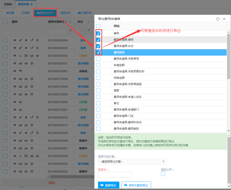This screenshot has width=231, height=190.
Task: Click the power icon for BX1809260001
Action: [32, 63]
